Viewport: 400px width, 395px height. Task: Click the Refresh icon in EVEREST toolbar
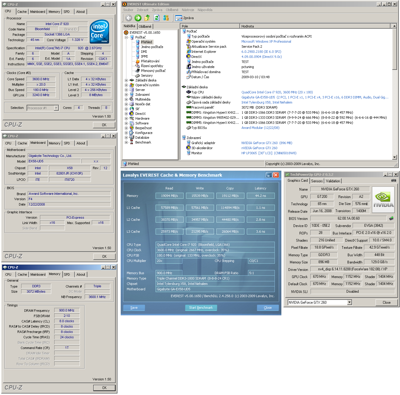click(156, 18)
